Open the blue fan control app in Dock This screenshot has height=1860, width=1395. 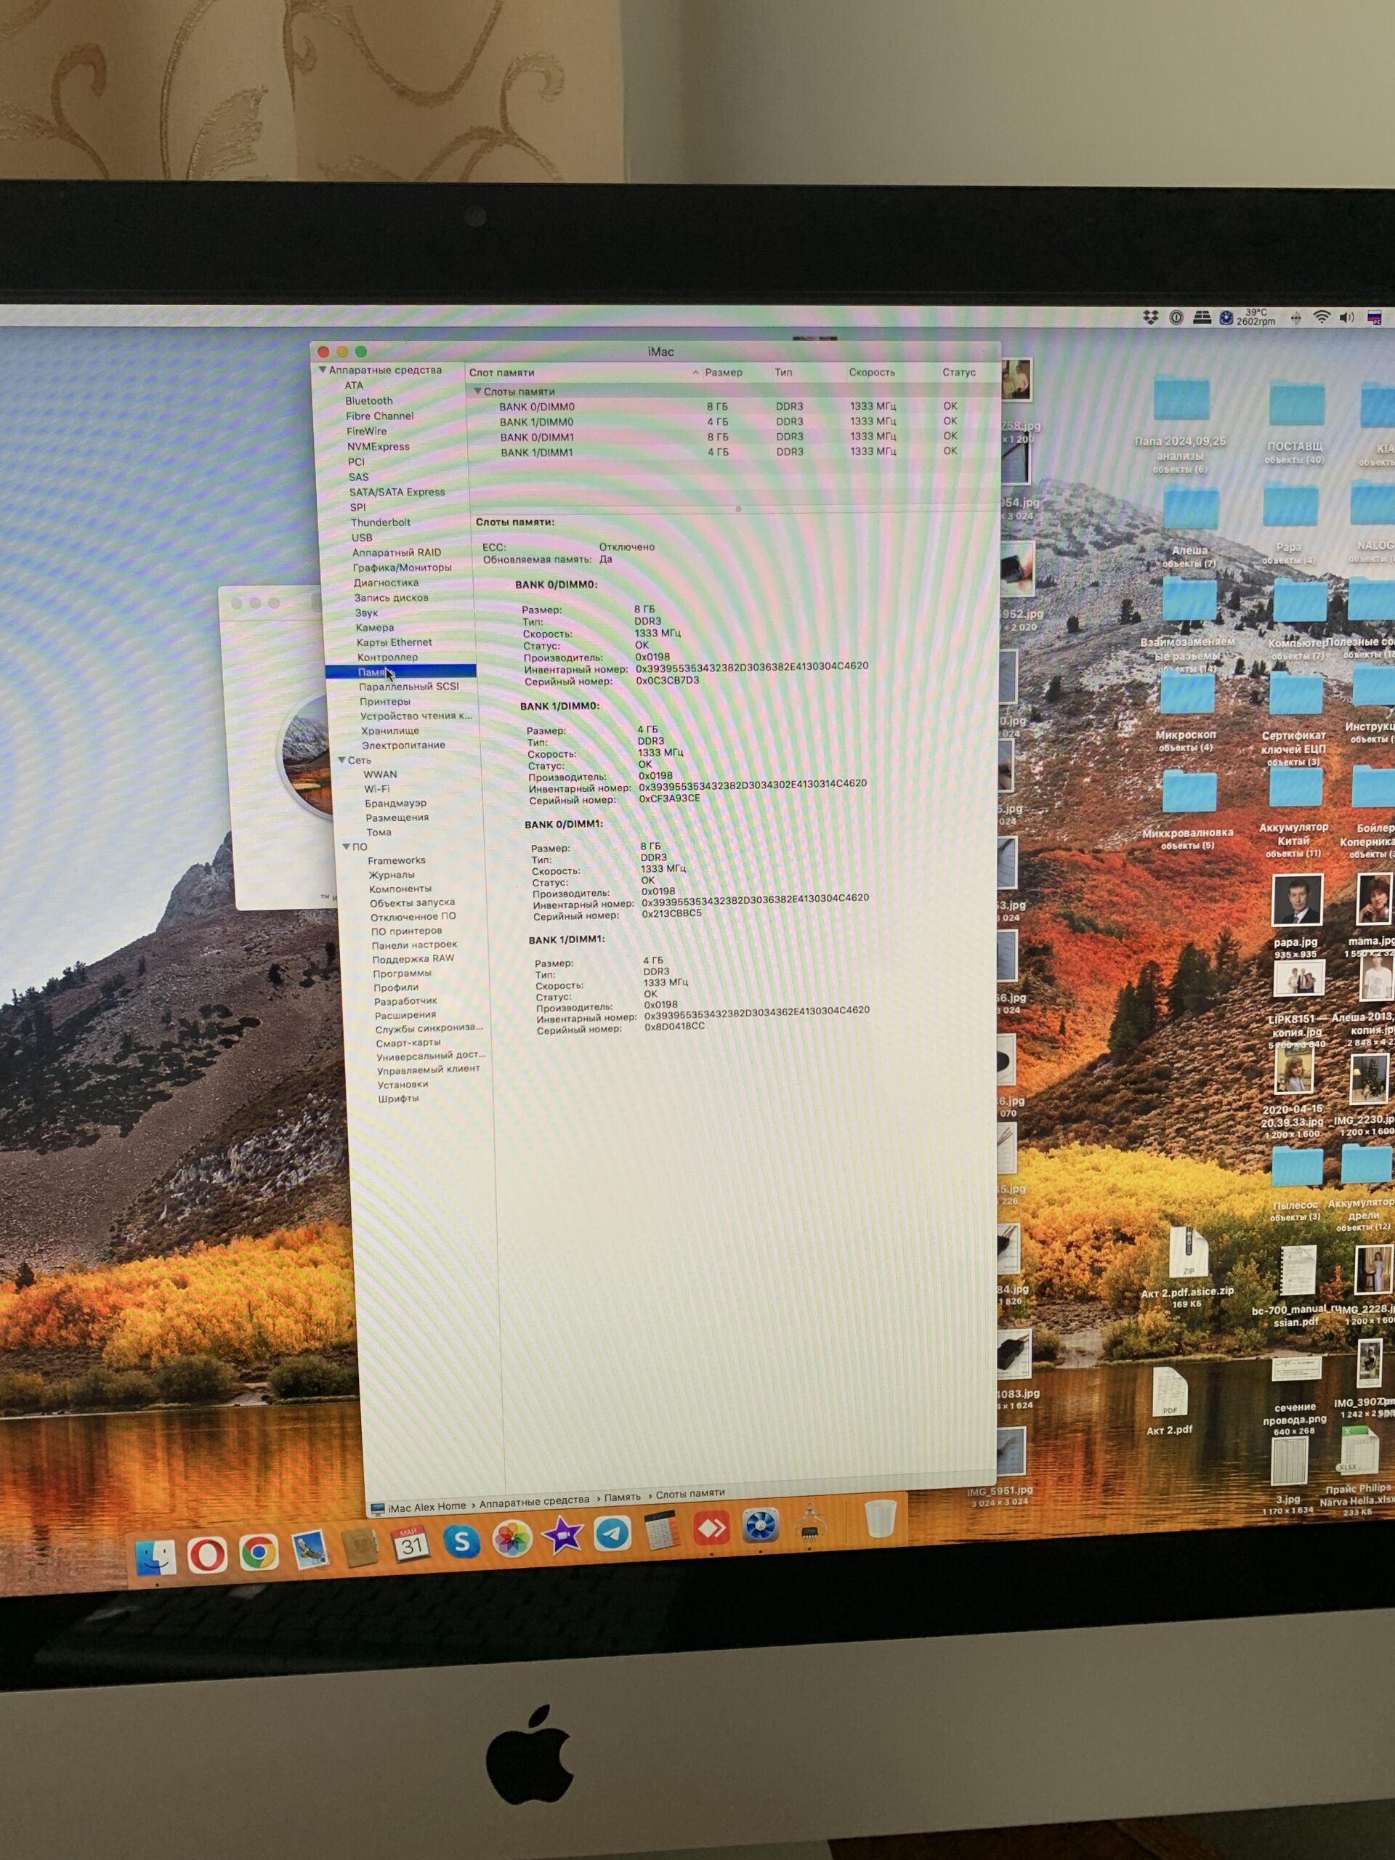pyautogui.click(x=760, y=1527)
